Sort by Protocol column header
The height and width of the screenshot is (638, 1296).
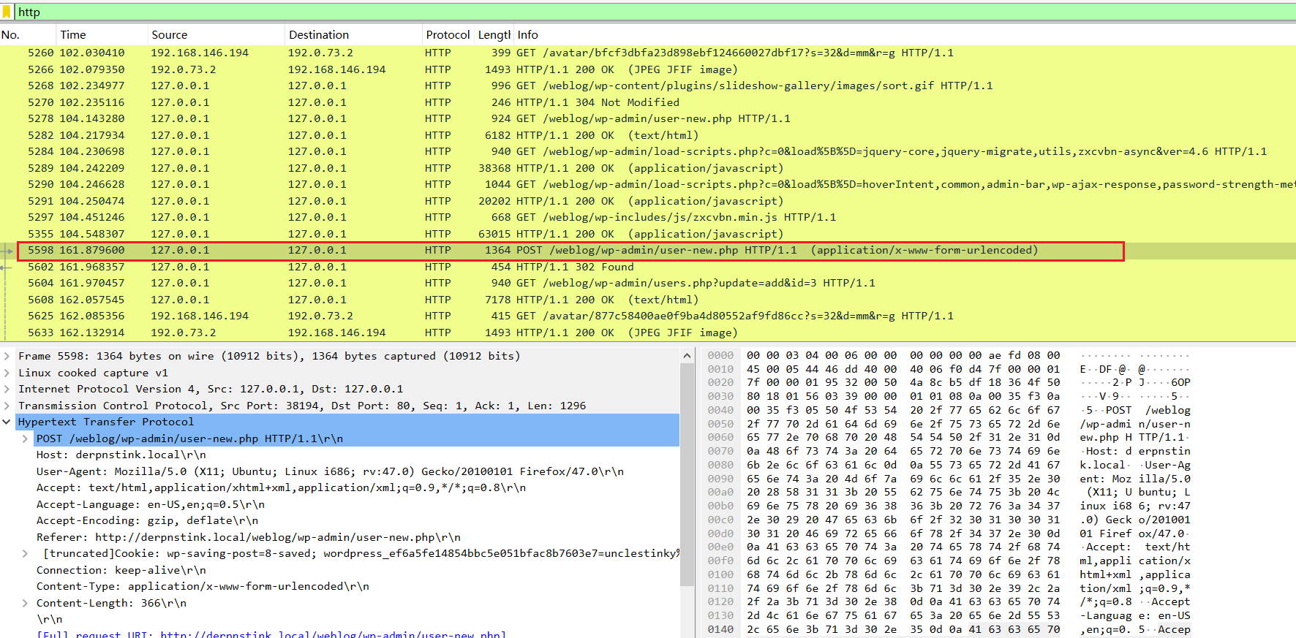[x=448, y=35]
